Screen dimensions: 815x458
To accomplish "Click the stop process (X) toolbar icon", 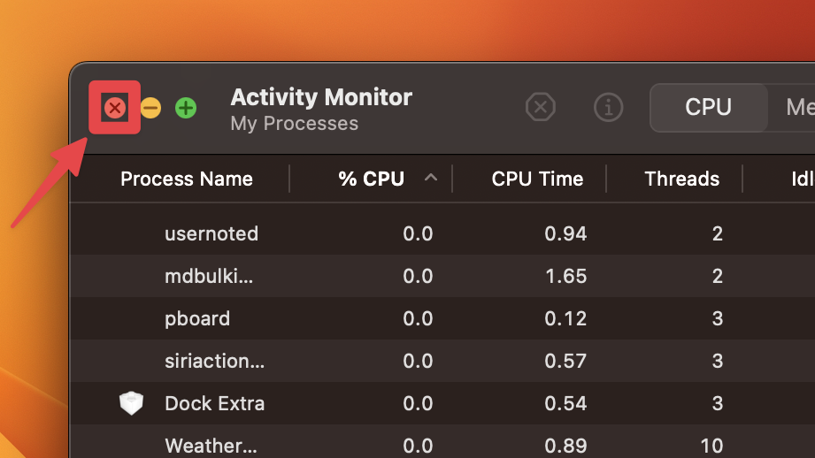I will pyautogui.click(x=540, y=108).
